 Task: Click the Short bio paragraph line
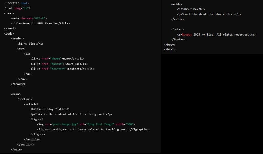[x=209, y=14]
